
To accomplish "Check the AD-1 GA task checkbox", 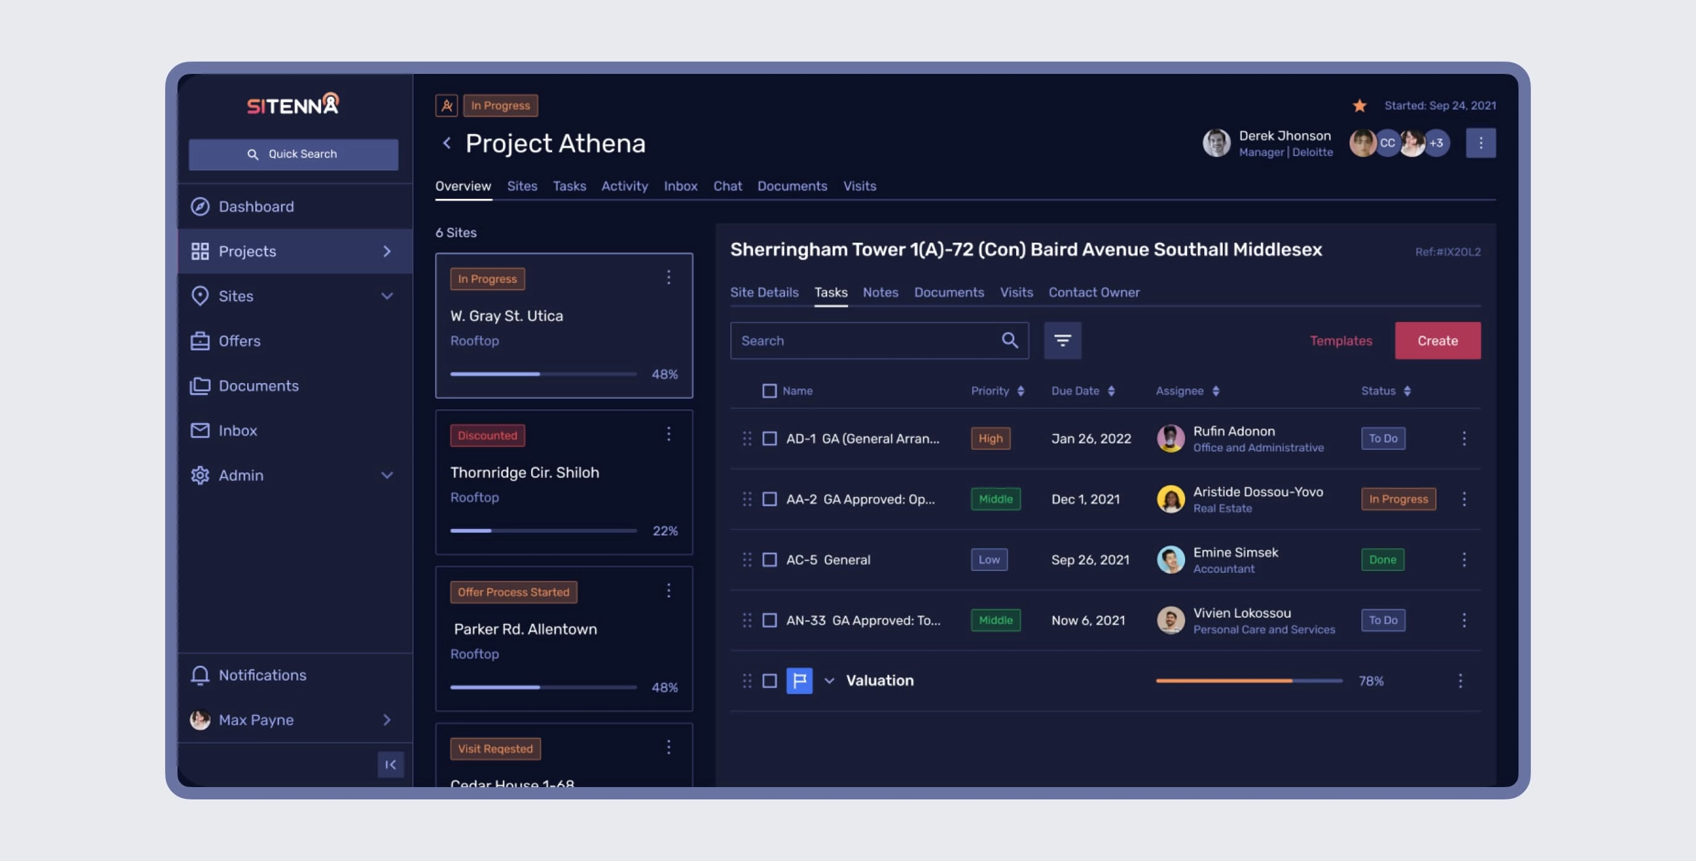I will coord(769,438).
